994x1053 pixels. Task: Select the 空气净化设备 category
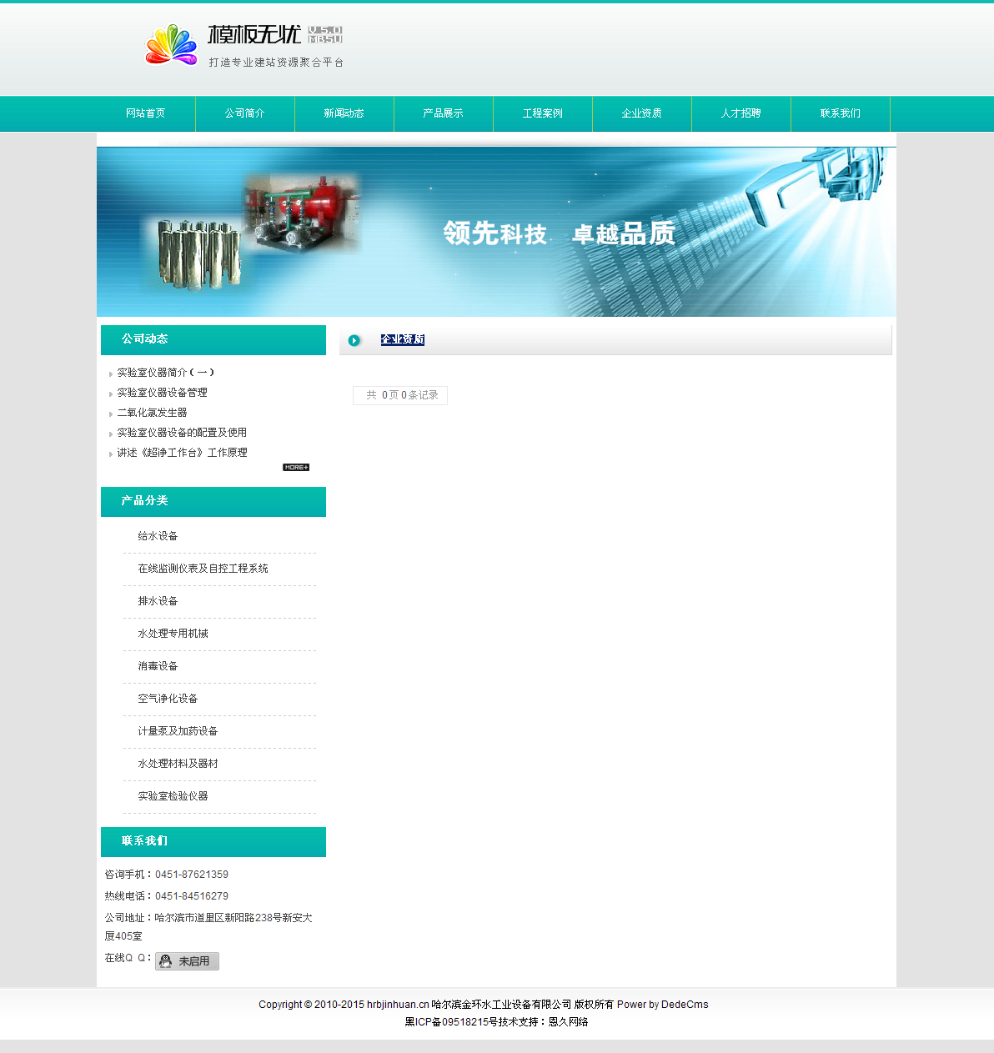168,699
